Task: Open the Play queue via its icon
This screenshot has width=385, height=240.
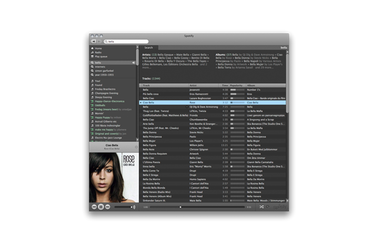Action: coord(92,57)
